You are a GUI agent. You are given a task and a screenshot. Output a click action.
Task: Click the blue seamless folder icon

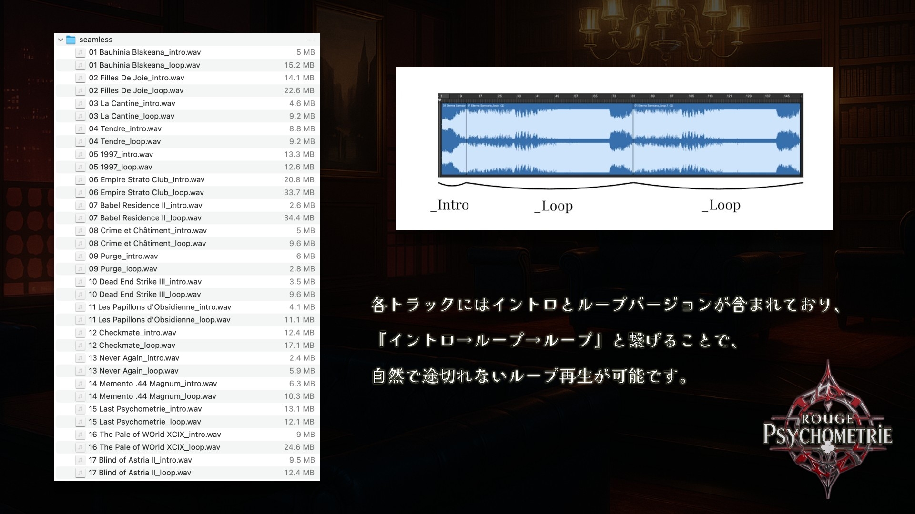[x=71, y=40]
